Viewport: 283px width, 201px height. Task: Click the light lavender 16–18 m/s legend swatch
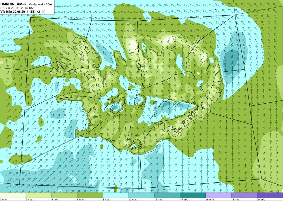click(218, 195)
